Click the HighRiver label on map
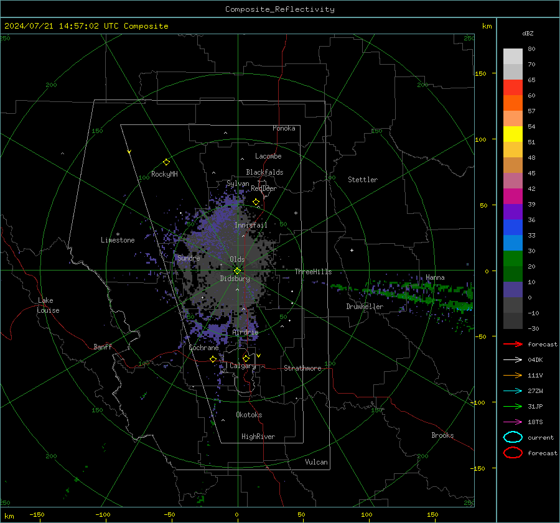This screenshot has width=560, height=523. (258, 437)
